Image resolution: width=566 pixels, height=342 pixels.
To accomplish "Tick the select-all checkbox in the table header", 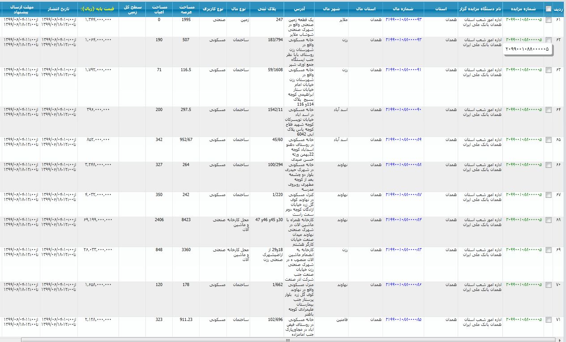I will click(549, 9).
